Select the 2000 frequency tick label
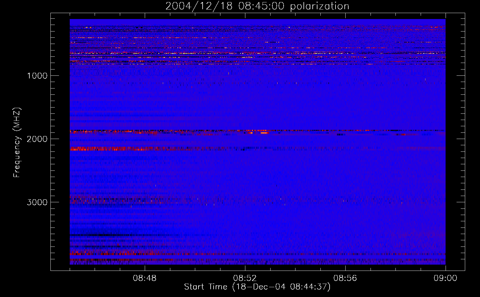 click(x=37, y=139)
